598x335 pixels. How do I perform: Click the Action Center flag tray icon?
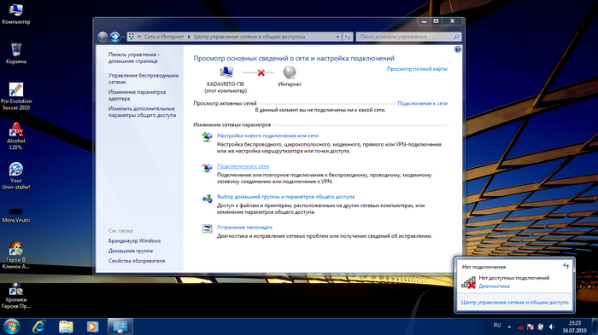pyautogui.click(x=531, y=326)
